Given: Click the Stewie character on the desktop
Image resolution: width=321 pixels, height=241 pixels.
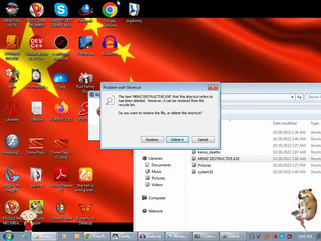Looking at the screenshot, I should point(29,220).
